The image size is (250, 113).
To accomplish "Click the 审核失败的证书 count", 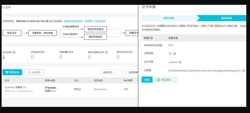I will (118, 57).
